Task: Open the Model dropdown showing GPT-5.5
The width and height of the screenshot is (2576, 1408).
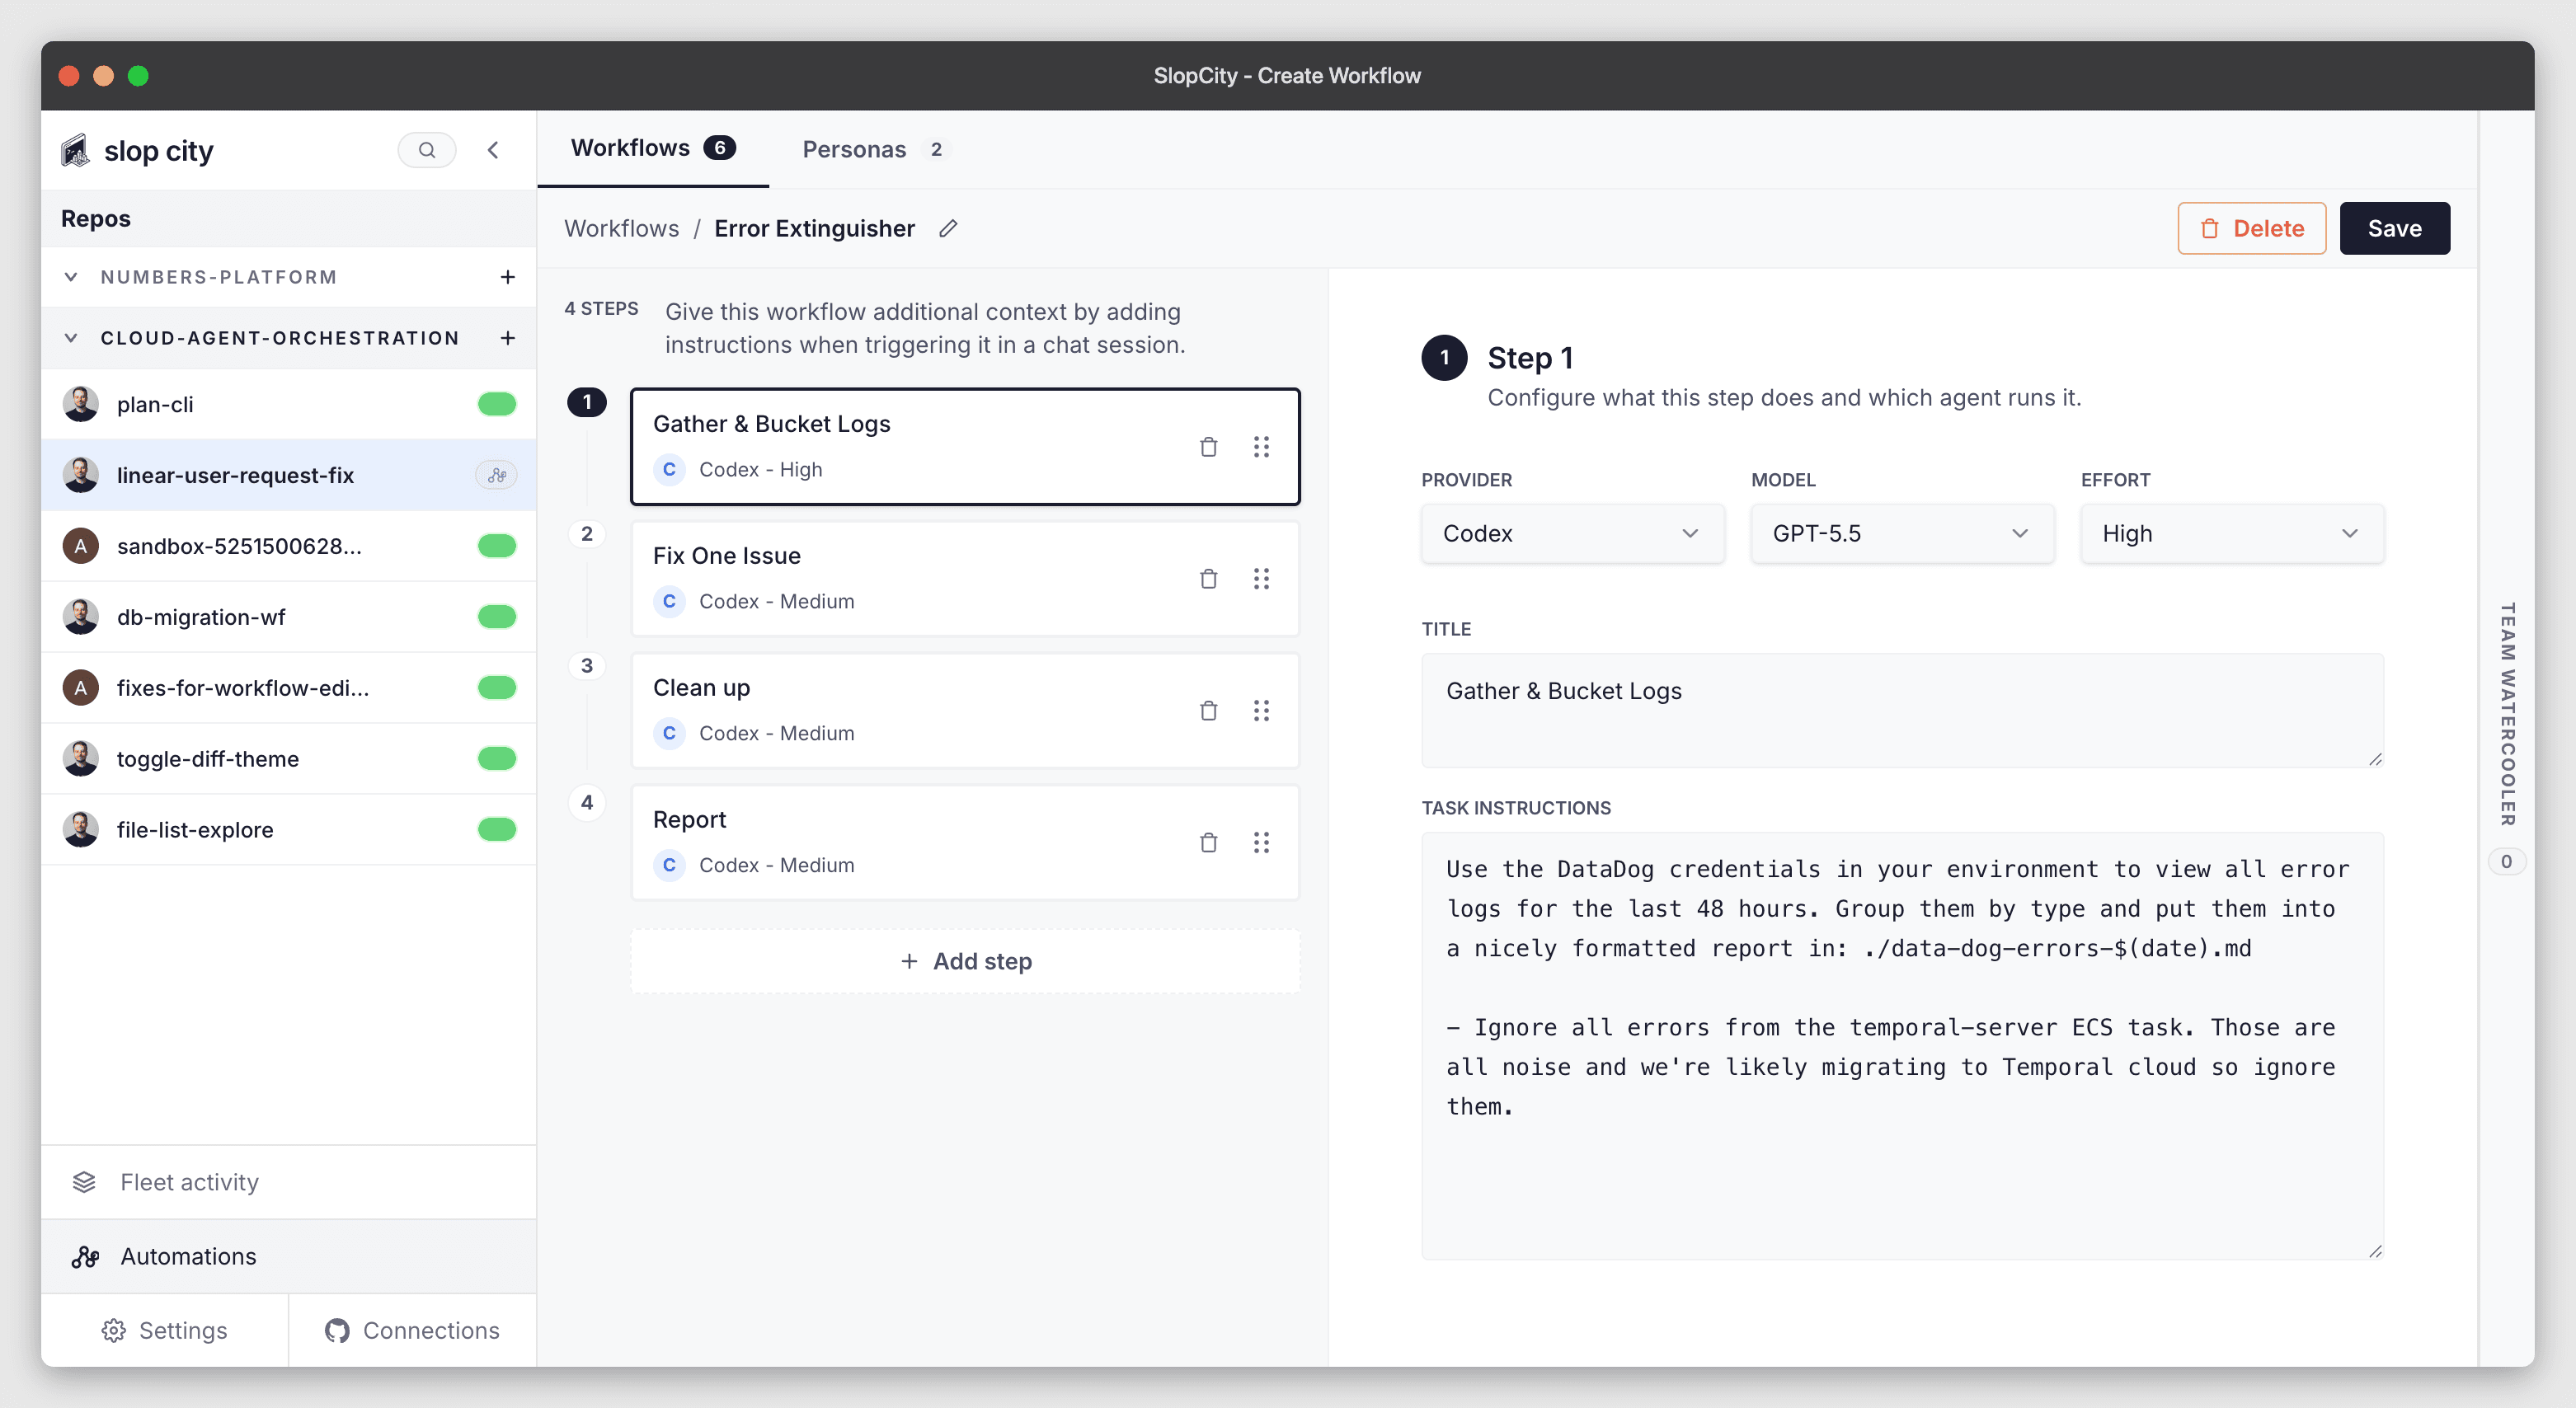Action: [1902, 534]
